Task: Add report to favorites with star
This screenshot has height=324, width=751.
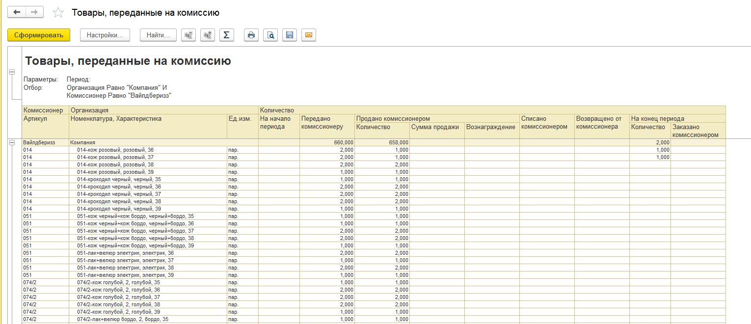Action: tap(58, 13)
